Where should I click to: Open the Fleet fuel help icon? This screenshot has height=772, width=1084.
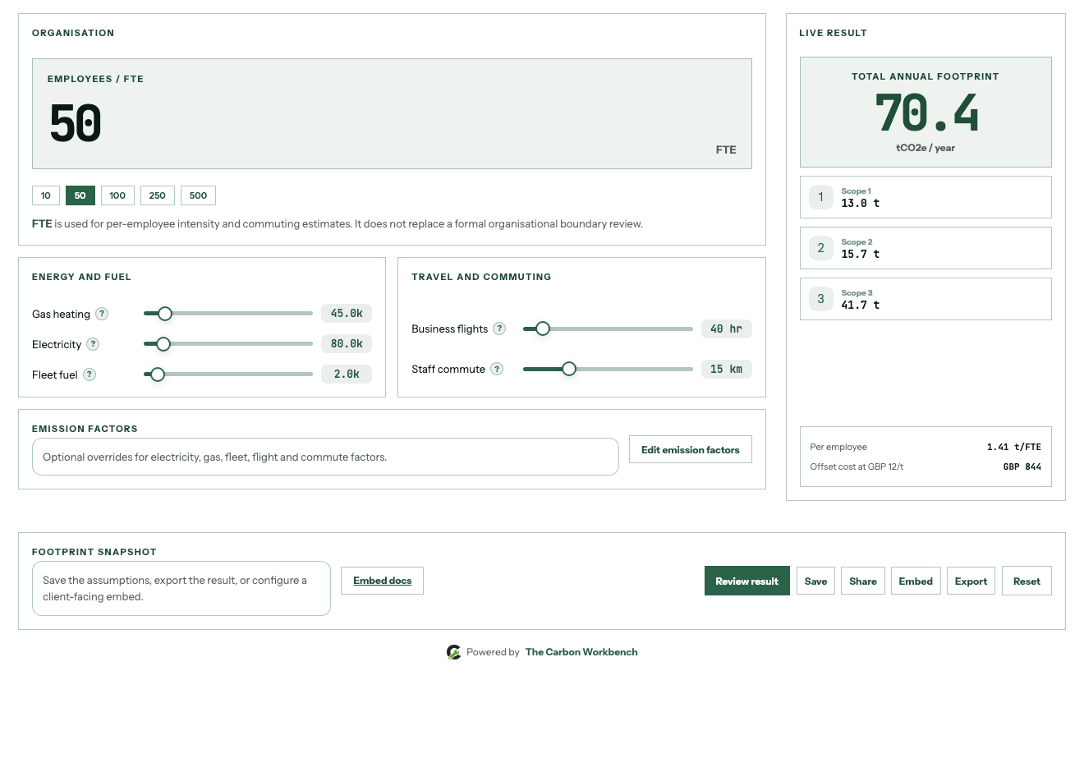(90, 375)
